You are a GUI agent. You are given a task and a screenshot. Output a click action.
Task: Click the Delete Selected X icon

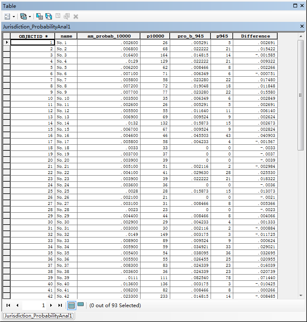(76, 16)
